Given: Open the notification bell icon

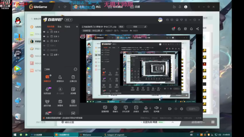Looking at the screenshot, I should (192, 29).
